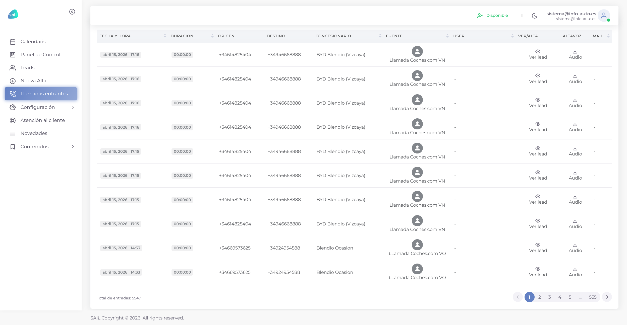View lead in last 14:33 row
This screenshot has height=325, width=627.
click(x=538, y=272)
